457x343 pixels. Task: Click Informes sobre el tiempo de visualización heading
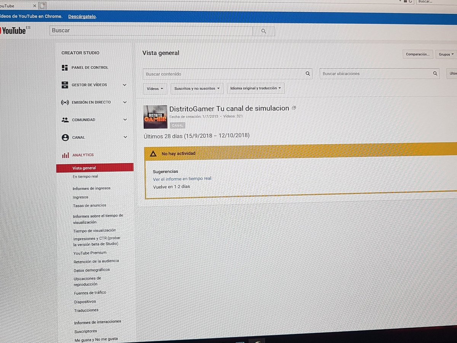tap(98, 219)
